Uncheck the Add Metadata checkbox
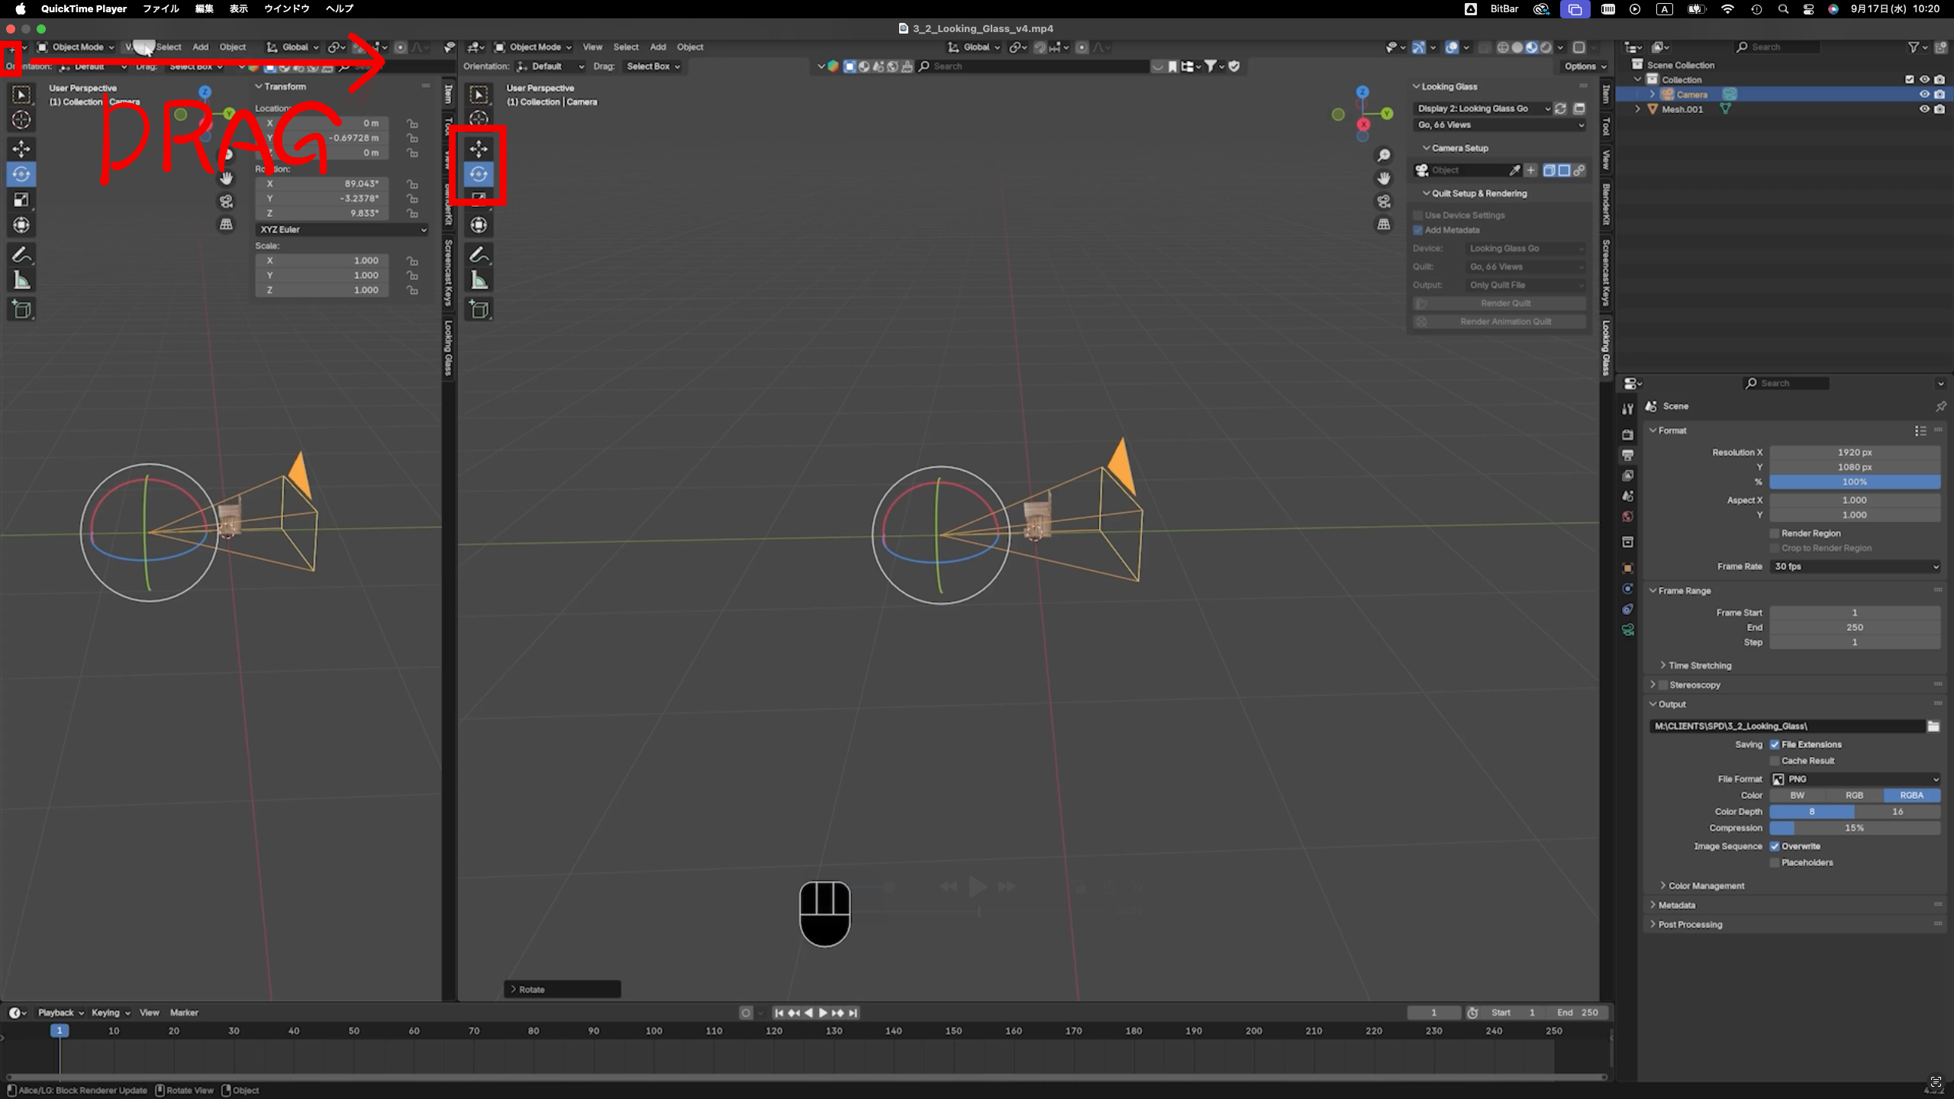1954x1099 pixels. (1419, 230)
